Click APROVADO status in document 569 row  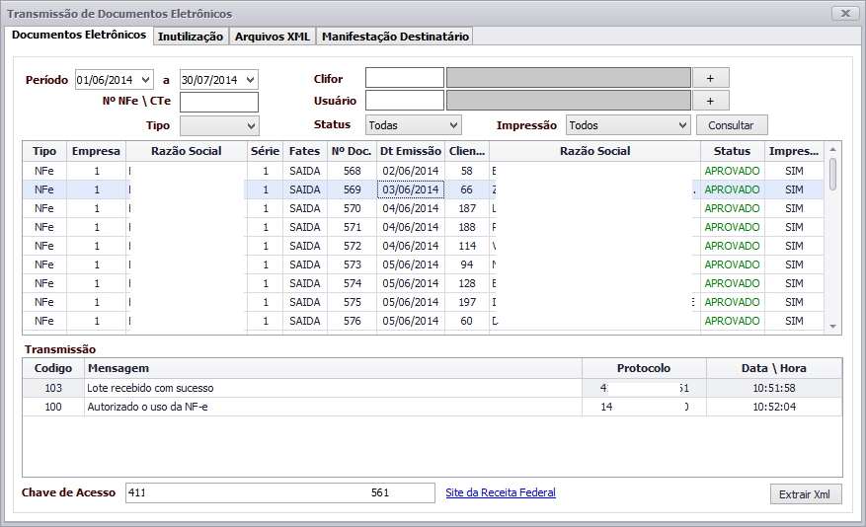point(733,189)
